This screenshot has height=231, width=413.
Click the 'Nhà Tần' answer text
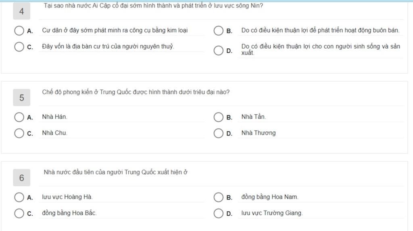pyautogui.click(x=253, y=117)
